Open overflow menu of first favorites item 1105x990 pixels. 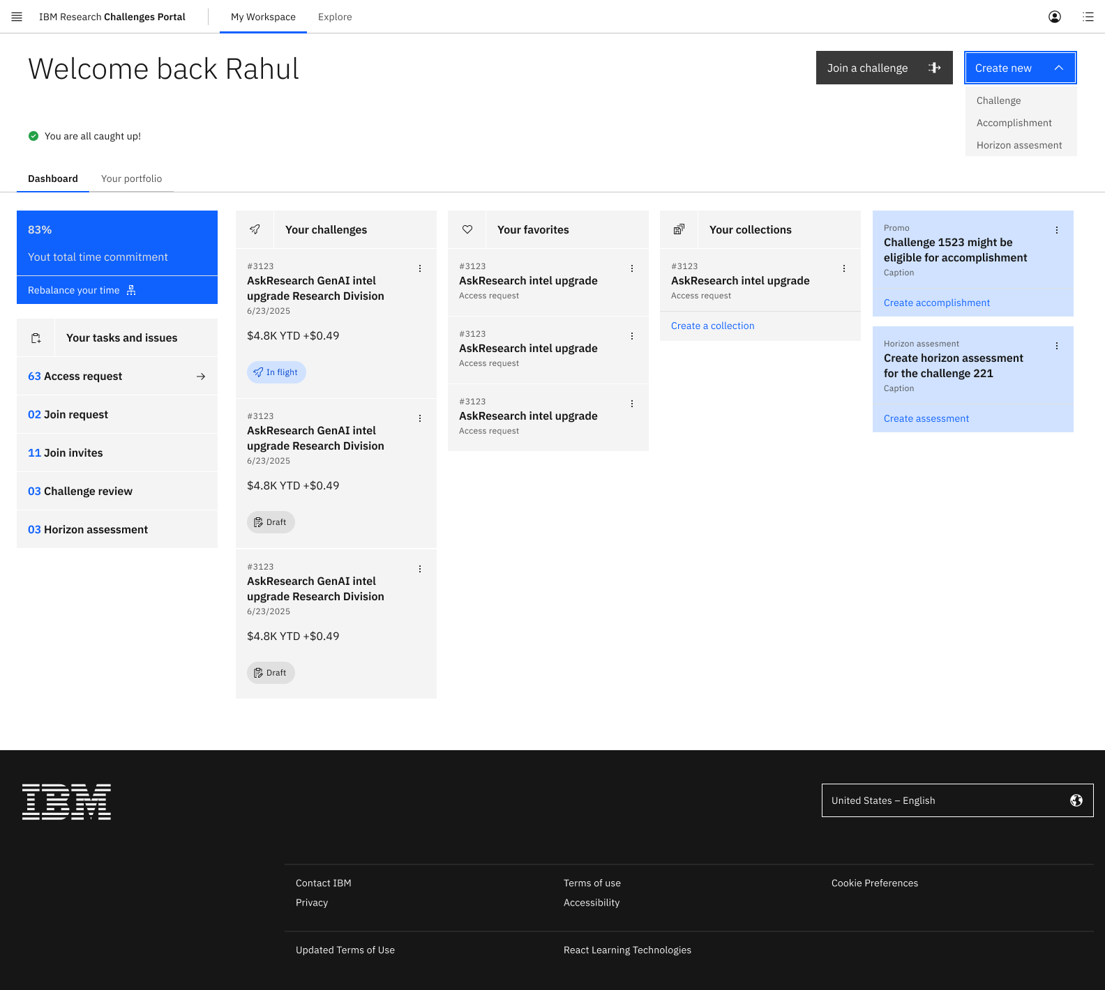click(x=632, y=268)
